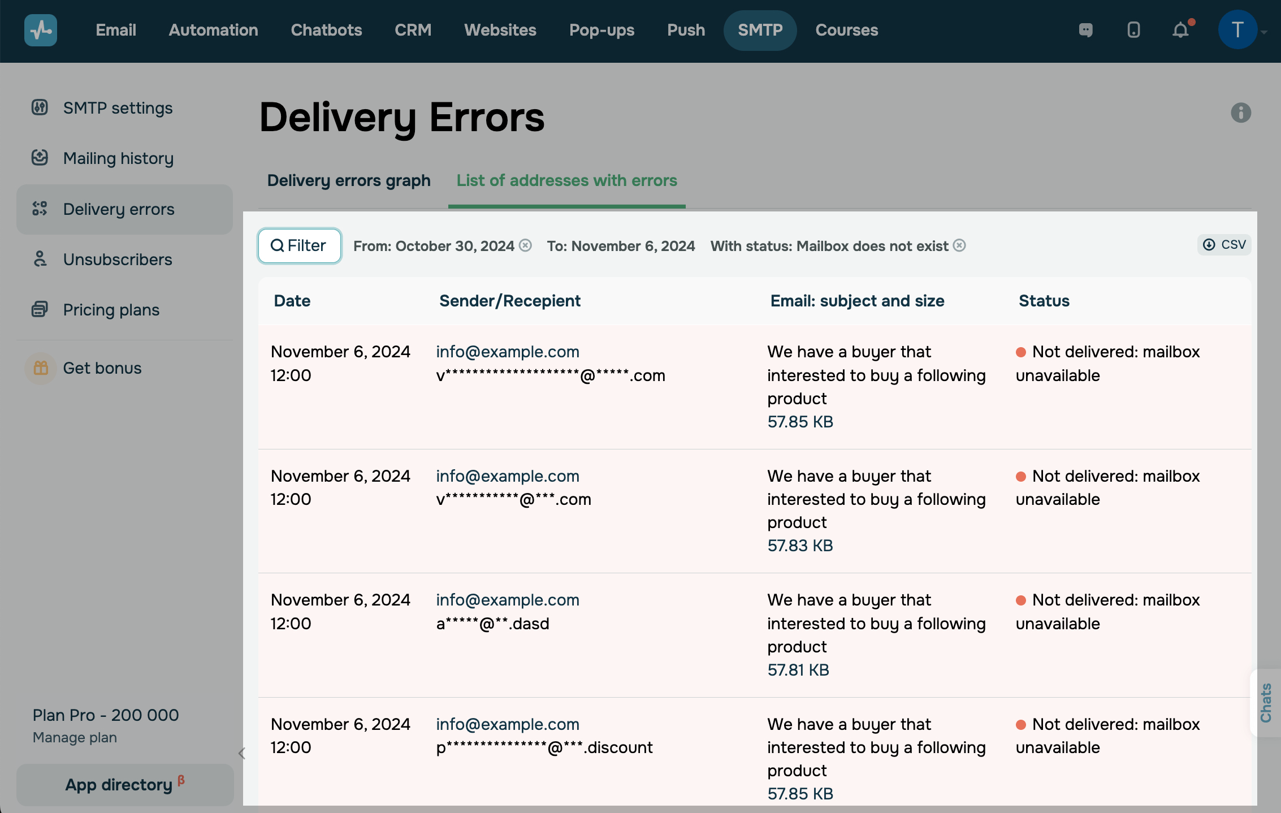The height and width of the screenshot is (813, 1281).
Task: Click the mobile device icon in header
Action: 1133,30
